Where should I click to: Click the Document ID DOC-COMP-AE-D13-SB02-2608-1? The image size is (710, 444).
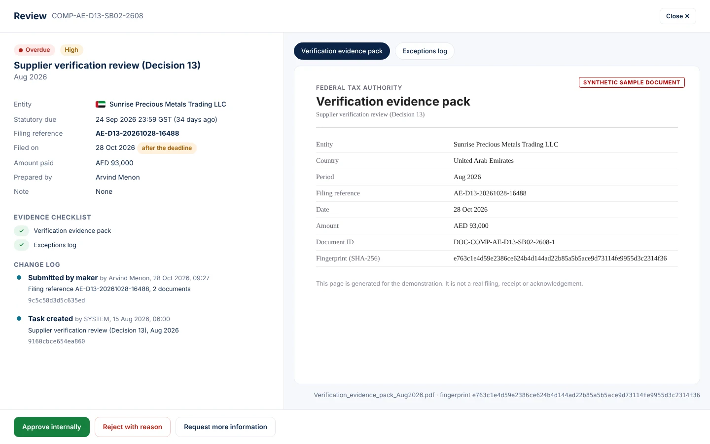coord(504,242)
